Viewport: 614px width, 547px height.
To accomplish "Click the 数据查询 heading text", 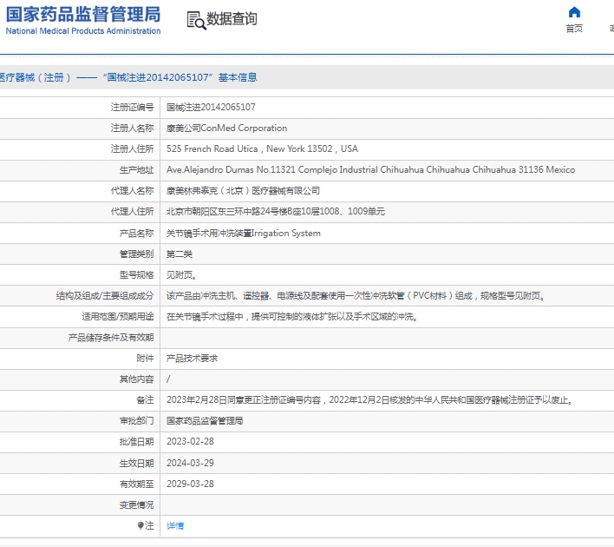I will [x=232, y=18].
